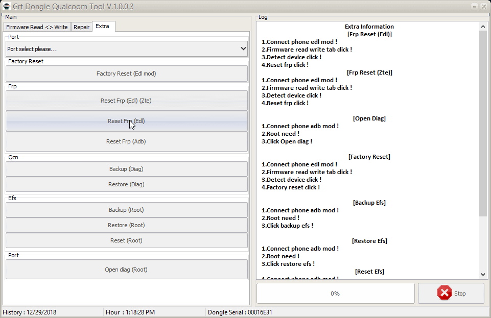Image resolution: width=491 pixels, height=318 pixels.
Task: Click the log panel scrollbar thumb
Action: pos(483,123)
